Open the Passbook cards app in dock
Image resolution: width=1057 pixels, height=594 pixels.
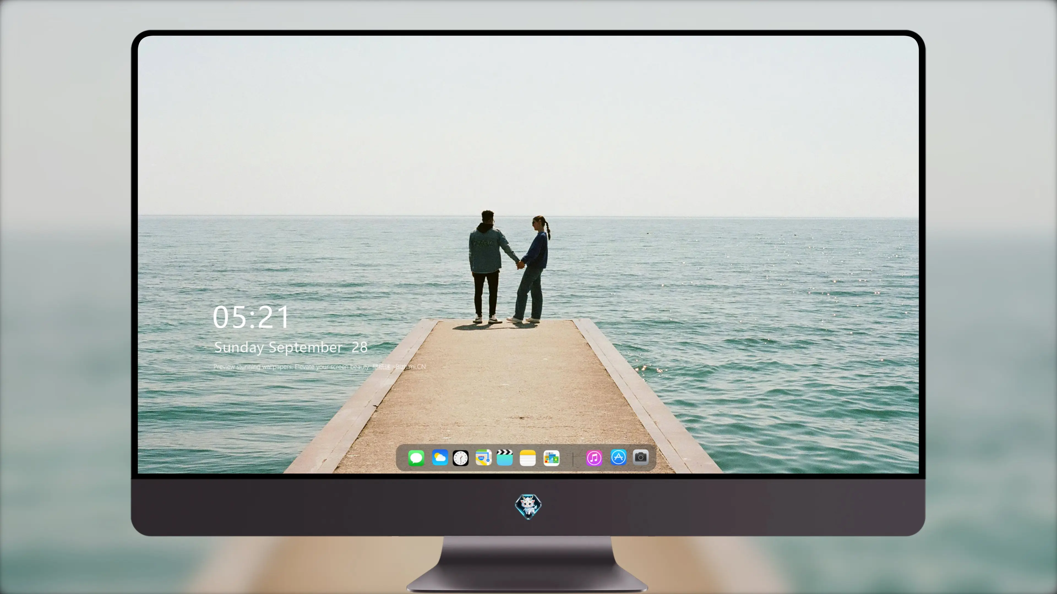(x=551, y=458)
